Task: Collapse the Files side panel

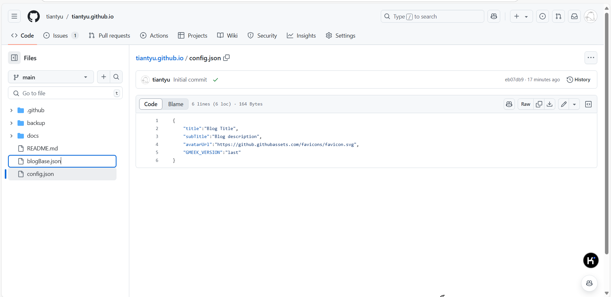Action: pos(14,58)
